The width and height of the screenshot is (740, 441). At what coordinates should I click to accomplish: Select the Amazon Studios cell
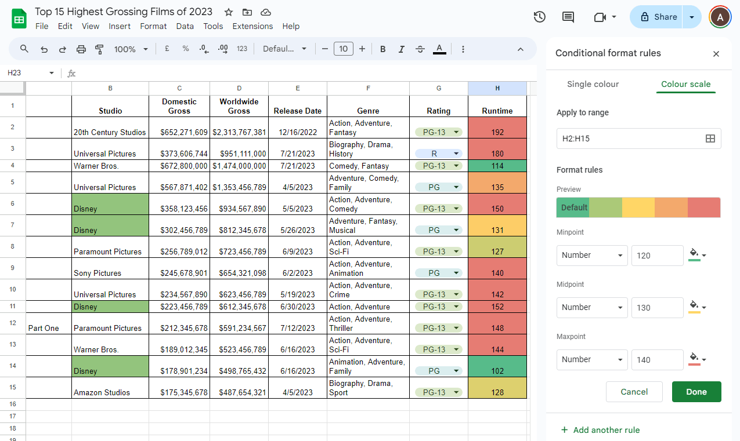tap(110, 388)
